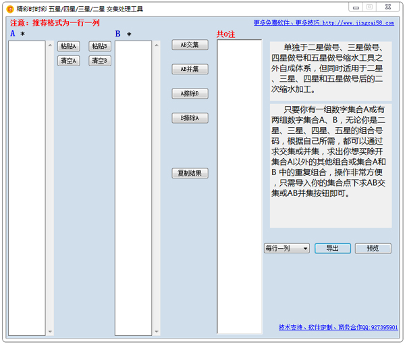
Task: Open the jingcai58.com free software link
Action: (324, 23)
